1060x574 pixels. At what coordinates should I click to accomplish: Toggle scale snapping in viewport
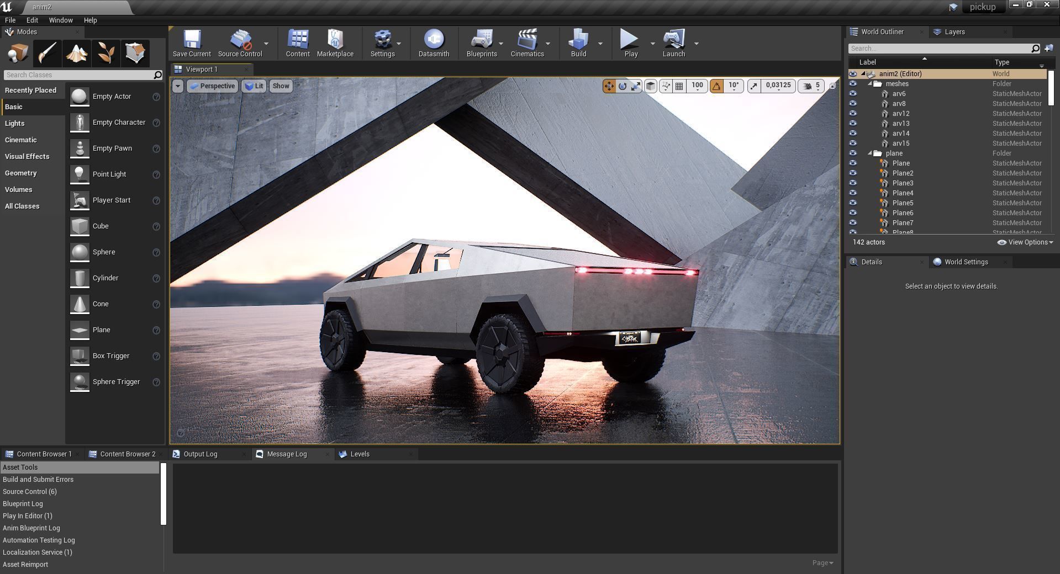pyautogui.click(x=753, y=86)
